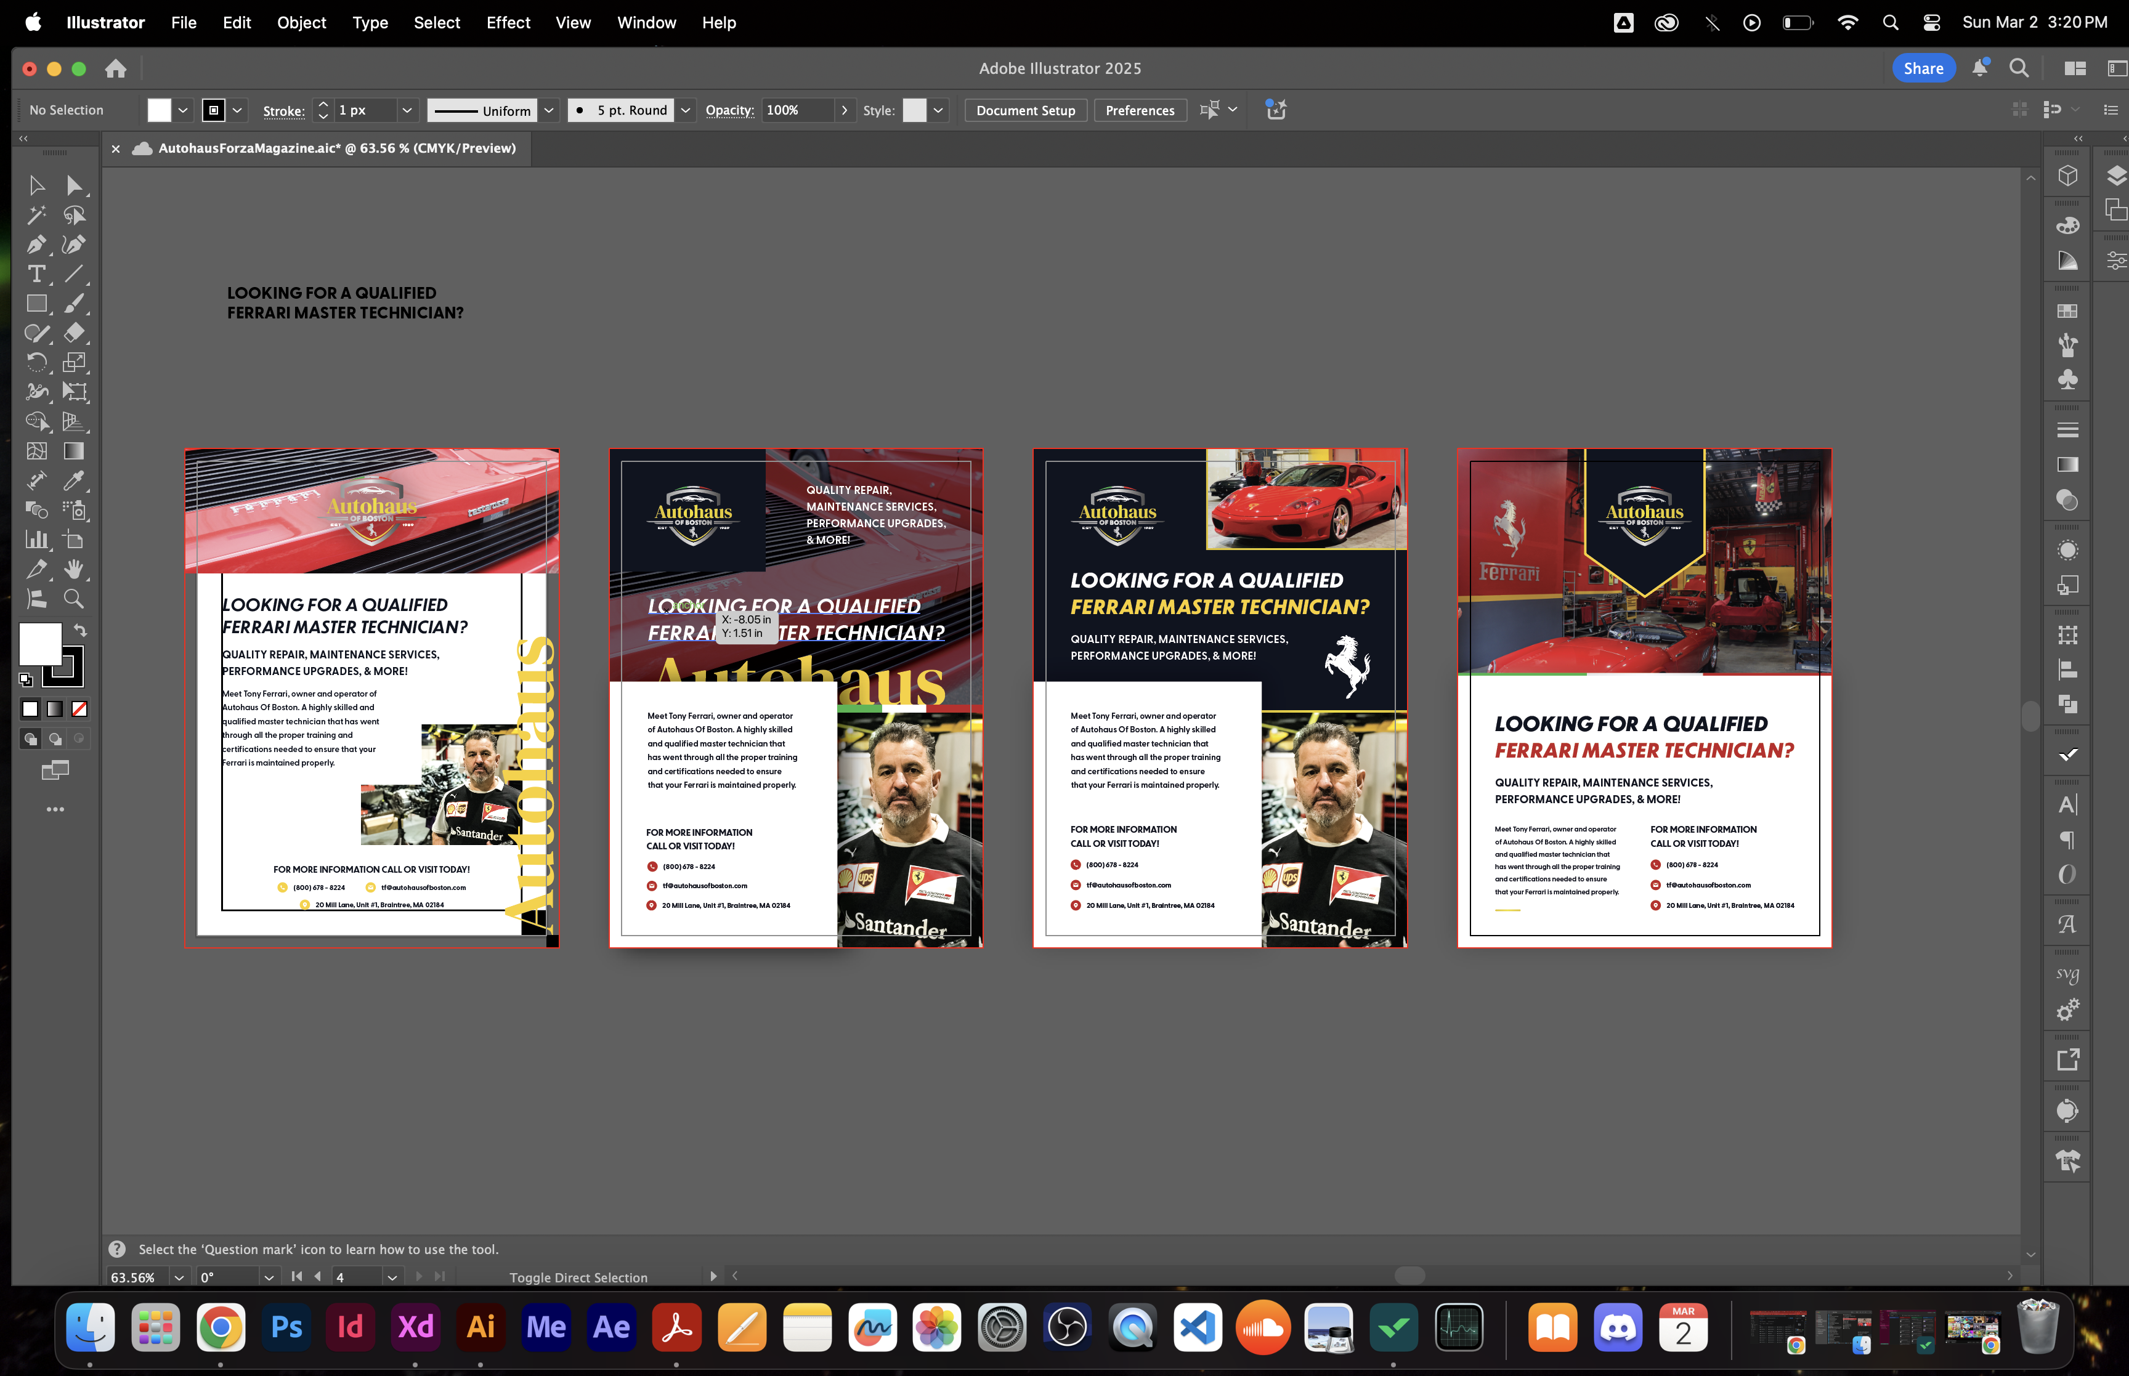
Task: Select the Pen tool
Action: tap(36, 245)
